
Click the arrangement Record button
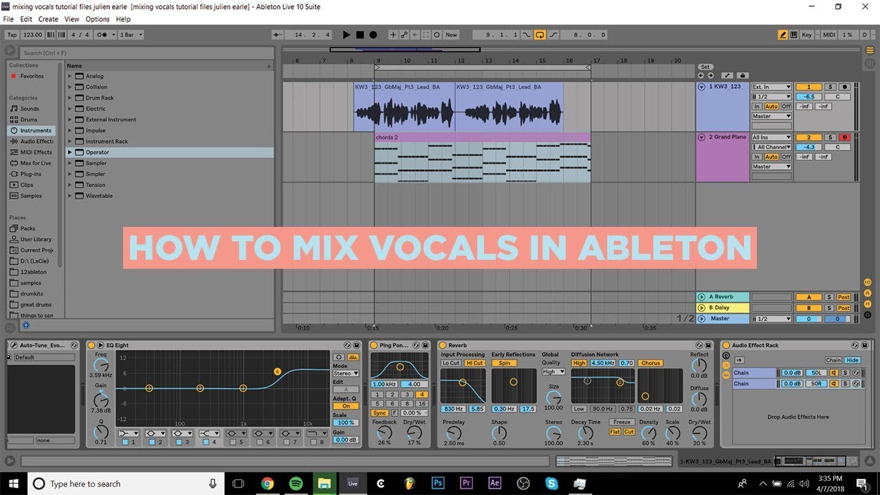(373, 34)
